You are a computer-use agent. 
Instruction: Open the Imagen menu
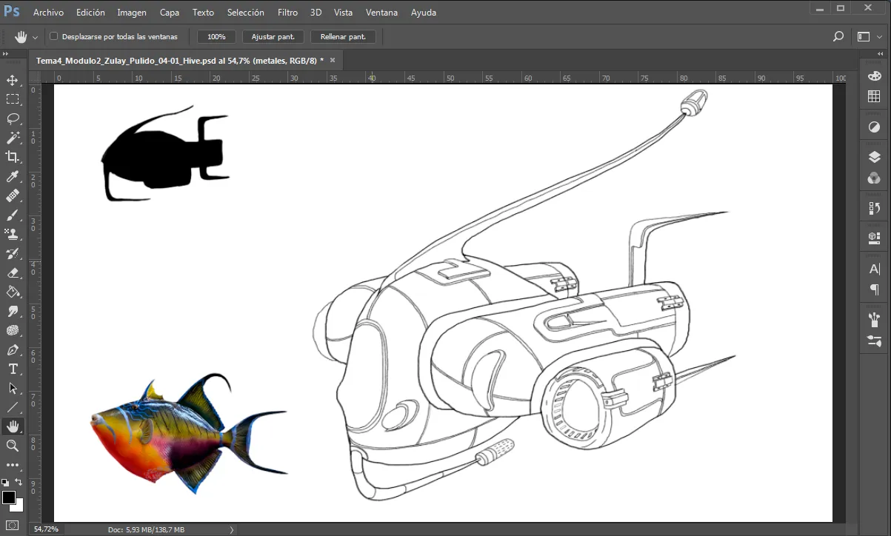(x=132, y=13)
